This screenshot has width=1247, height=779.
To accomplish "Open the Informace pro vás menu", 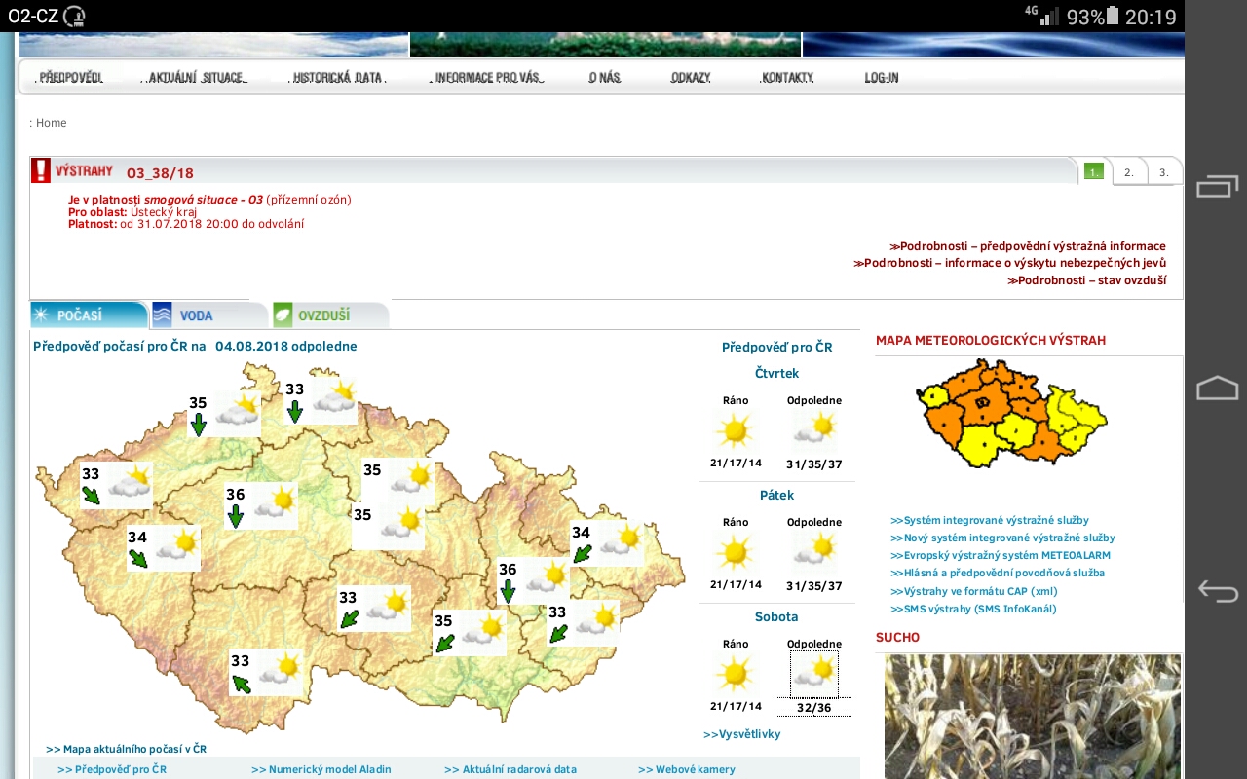I will pyautogui.click(x=487, y=78).
